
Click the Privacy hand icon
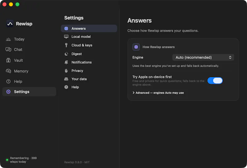[x=66, y=71]
